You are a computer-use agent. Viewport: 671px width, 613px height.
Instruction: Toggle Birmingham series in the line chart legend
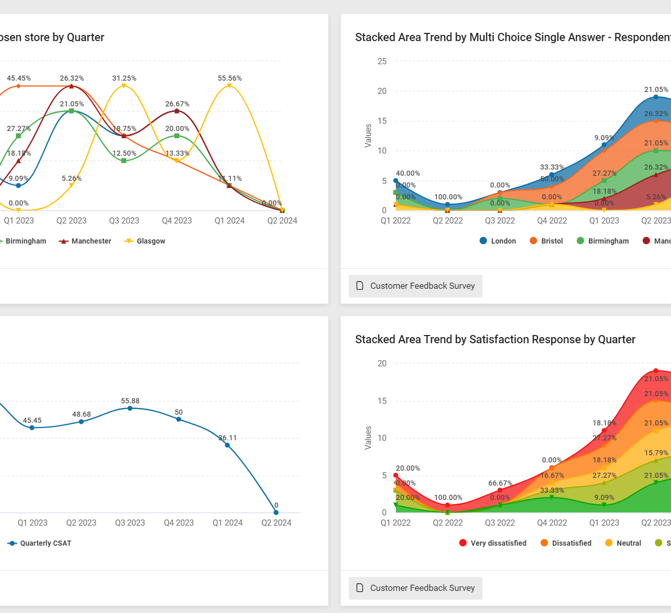click(26, 241)
